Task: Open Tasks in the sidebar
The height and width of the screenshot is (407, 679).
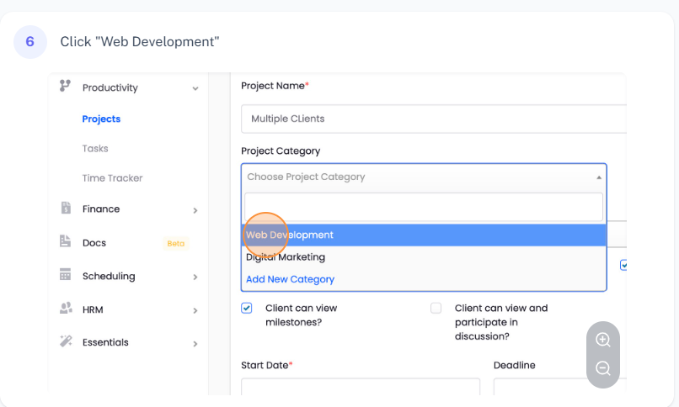Action: pos(95,149)
